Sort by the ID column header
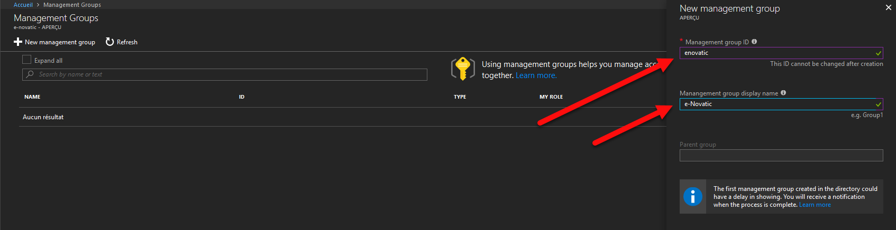896x230 pixels. coord(242,97)
